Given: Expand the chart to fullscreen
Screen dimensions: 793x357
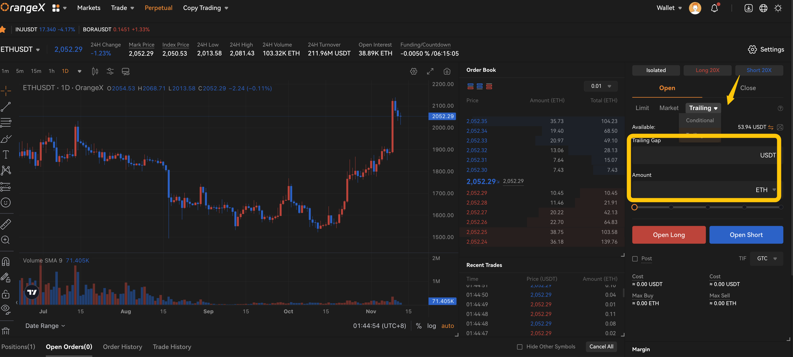Looking at the screenshot, I should [x=430, y=71].
